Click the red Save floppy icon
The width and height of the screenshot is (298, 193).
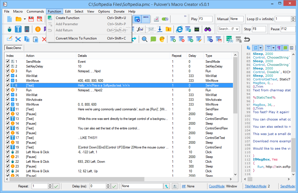31,19
